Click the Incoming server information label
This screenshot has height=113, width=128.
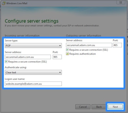(x=22, y=36)
